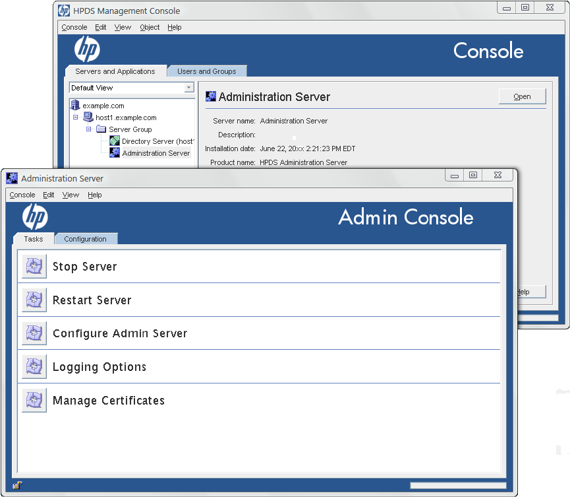The height and width of the screenshot is (497, 570).
Task: Click the Administration Server tree icon
Action: pyautogui.click(x=115, y=152)
